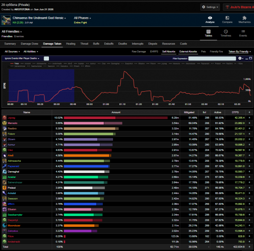Screen dimensions: 254x251
Task: Open the All Sources dropdown
Action: 12,51
